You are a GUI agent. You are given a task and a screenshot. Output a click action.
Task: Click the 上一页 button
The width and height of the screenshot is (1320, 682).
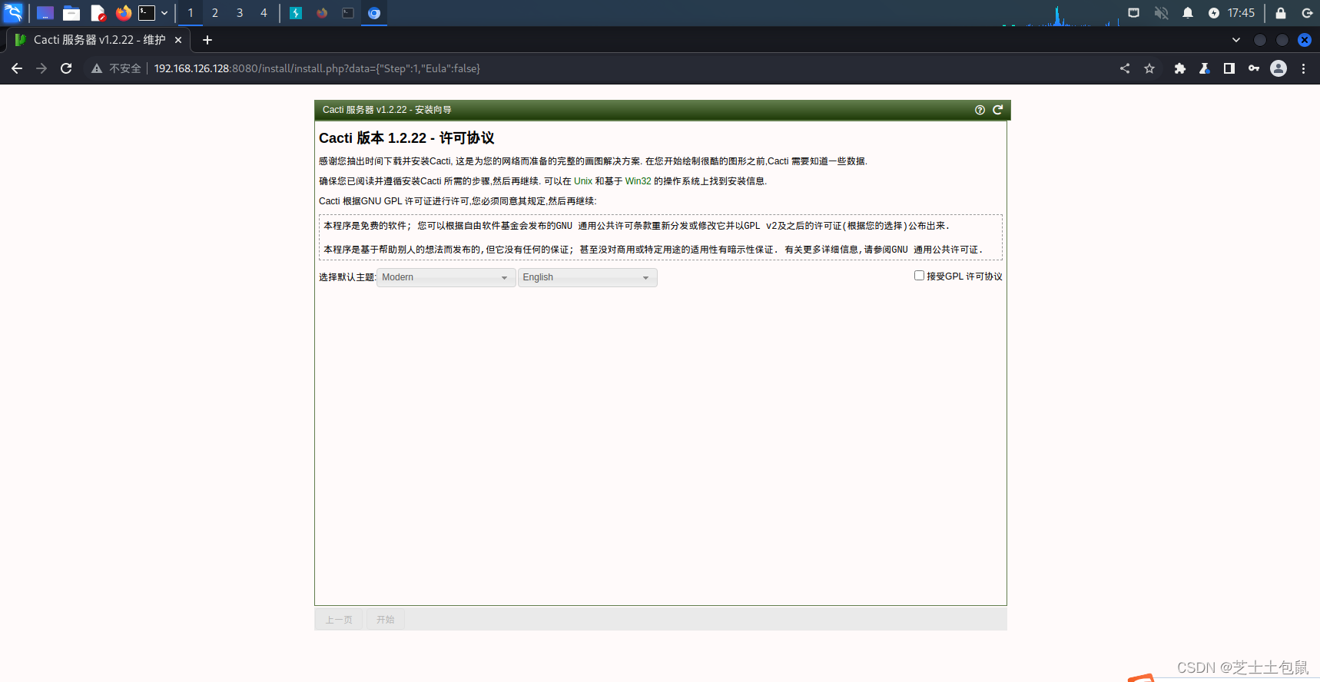[x=339, y=620]
